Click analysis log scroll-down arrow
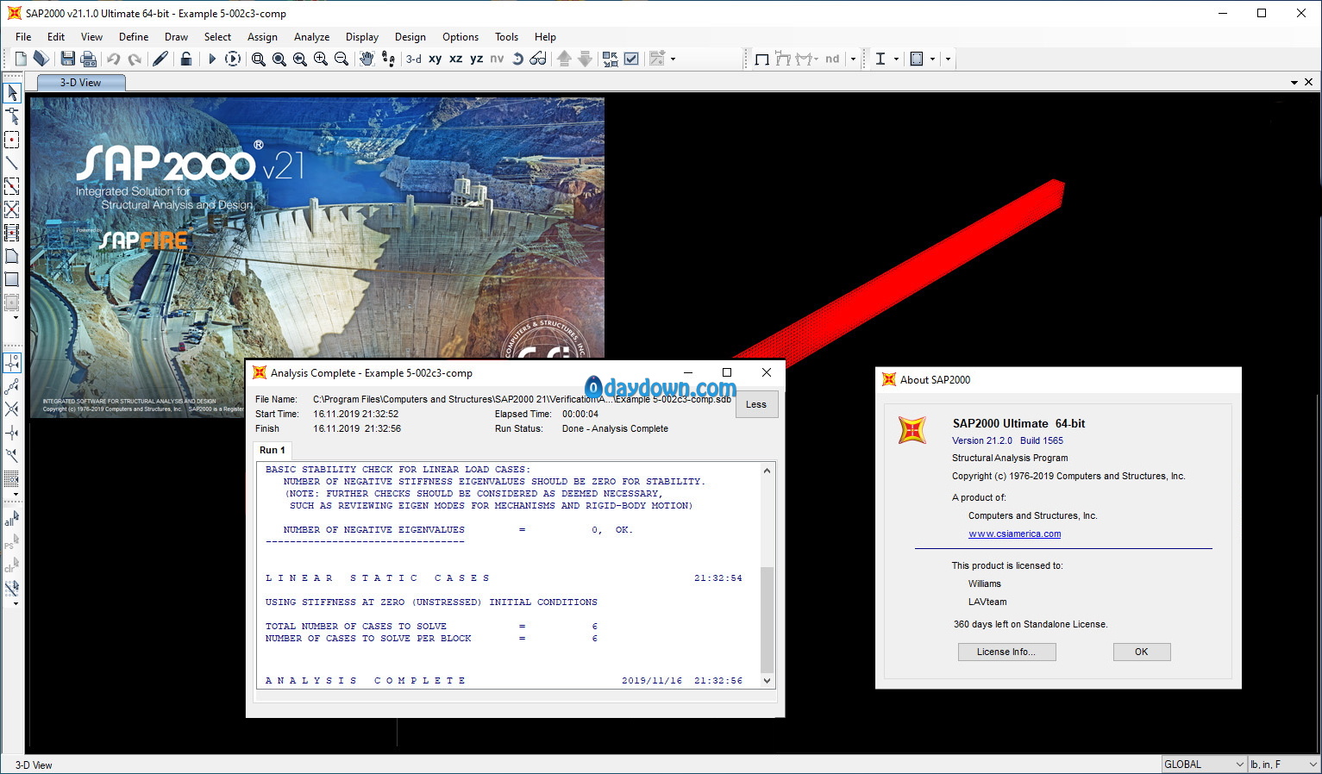Viewport: 1322px width, 774px height. 767,680
